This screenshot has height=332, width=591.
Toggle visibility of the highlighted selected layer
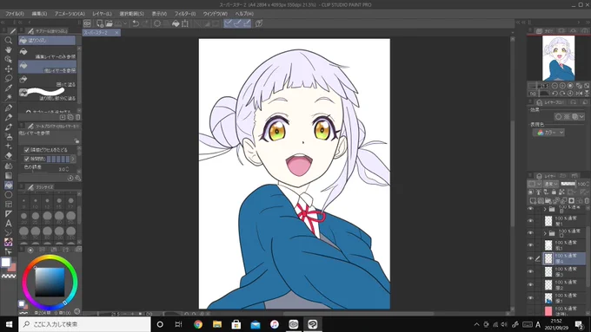point(530,258)
